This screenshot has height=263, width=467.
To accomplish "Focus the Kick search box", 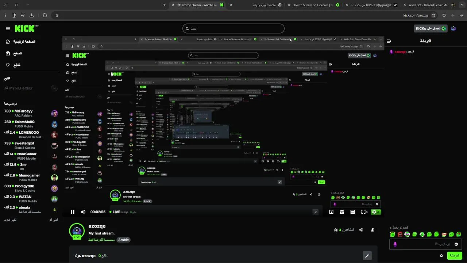I will (x=233, y=28).
